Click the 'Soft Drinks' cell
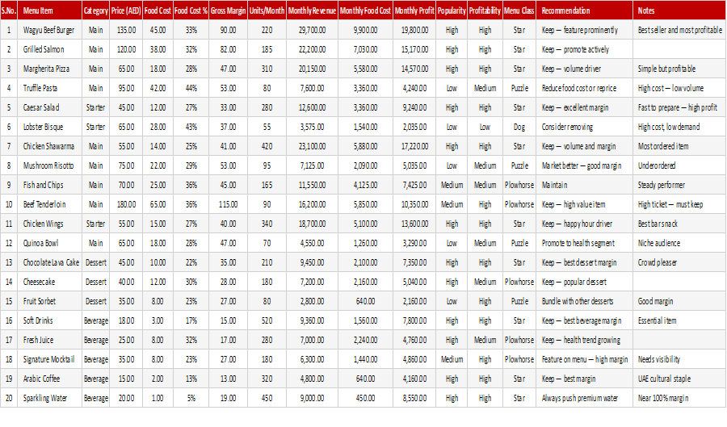The width and height of the screenshot is (727, 427). [x=49, y=320]
